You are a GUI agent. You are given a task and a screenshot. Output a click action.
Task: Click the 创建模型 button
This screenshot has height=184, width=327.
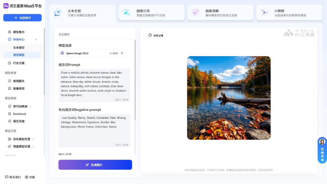click(x=22, y=17)
